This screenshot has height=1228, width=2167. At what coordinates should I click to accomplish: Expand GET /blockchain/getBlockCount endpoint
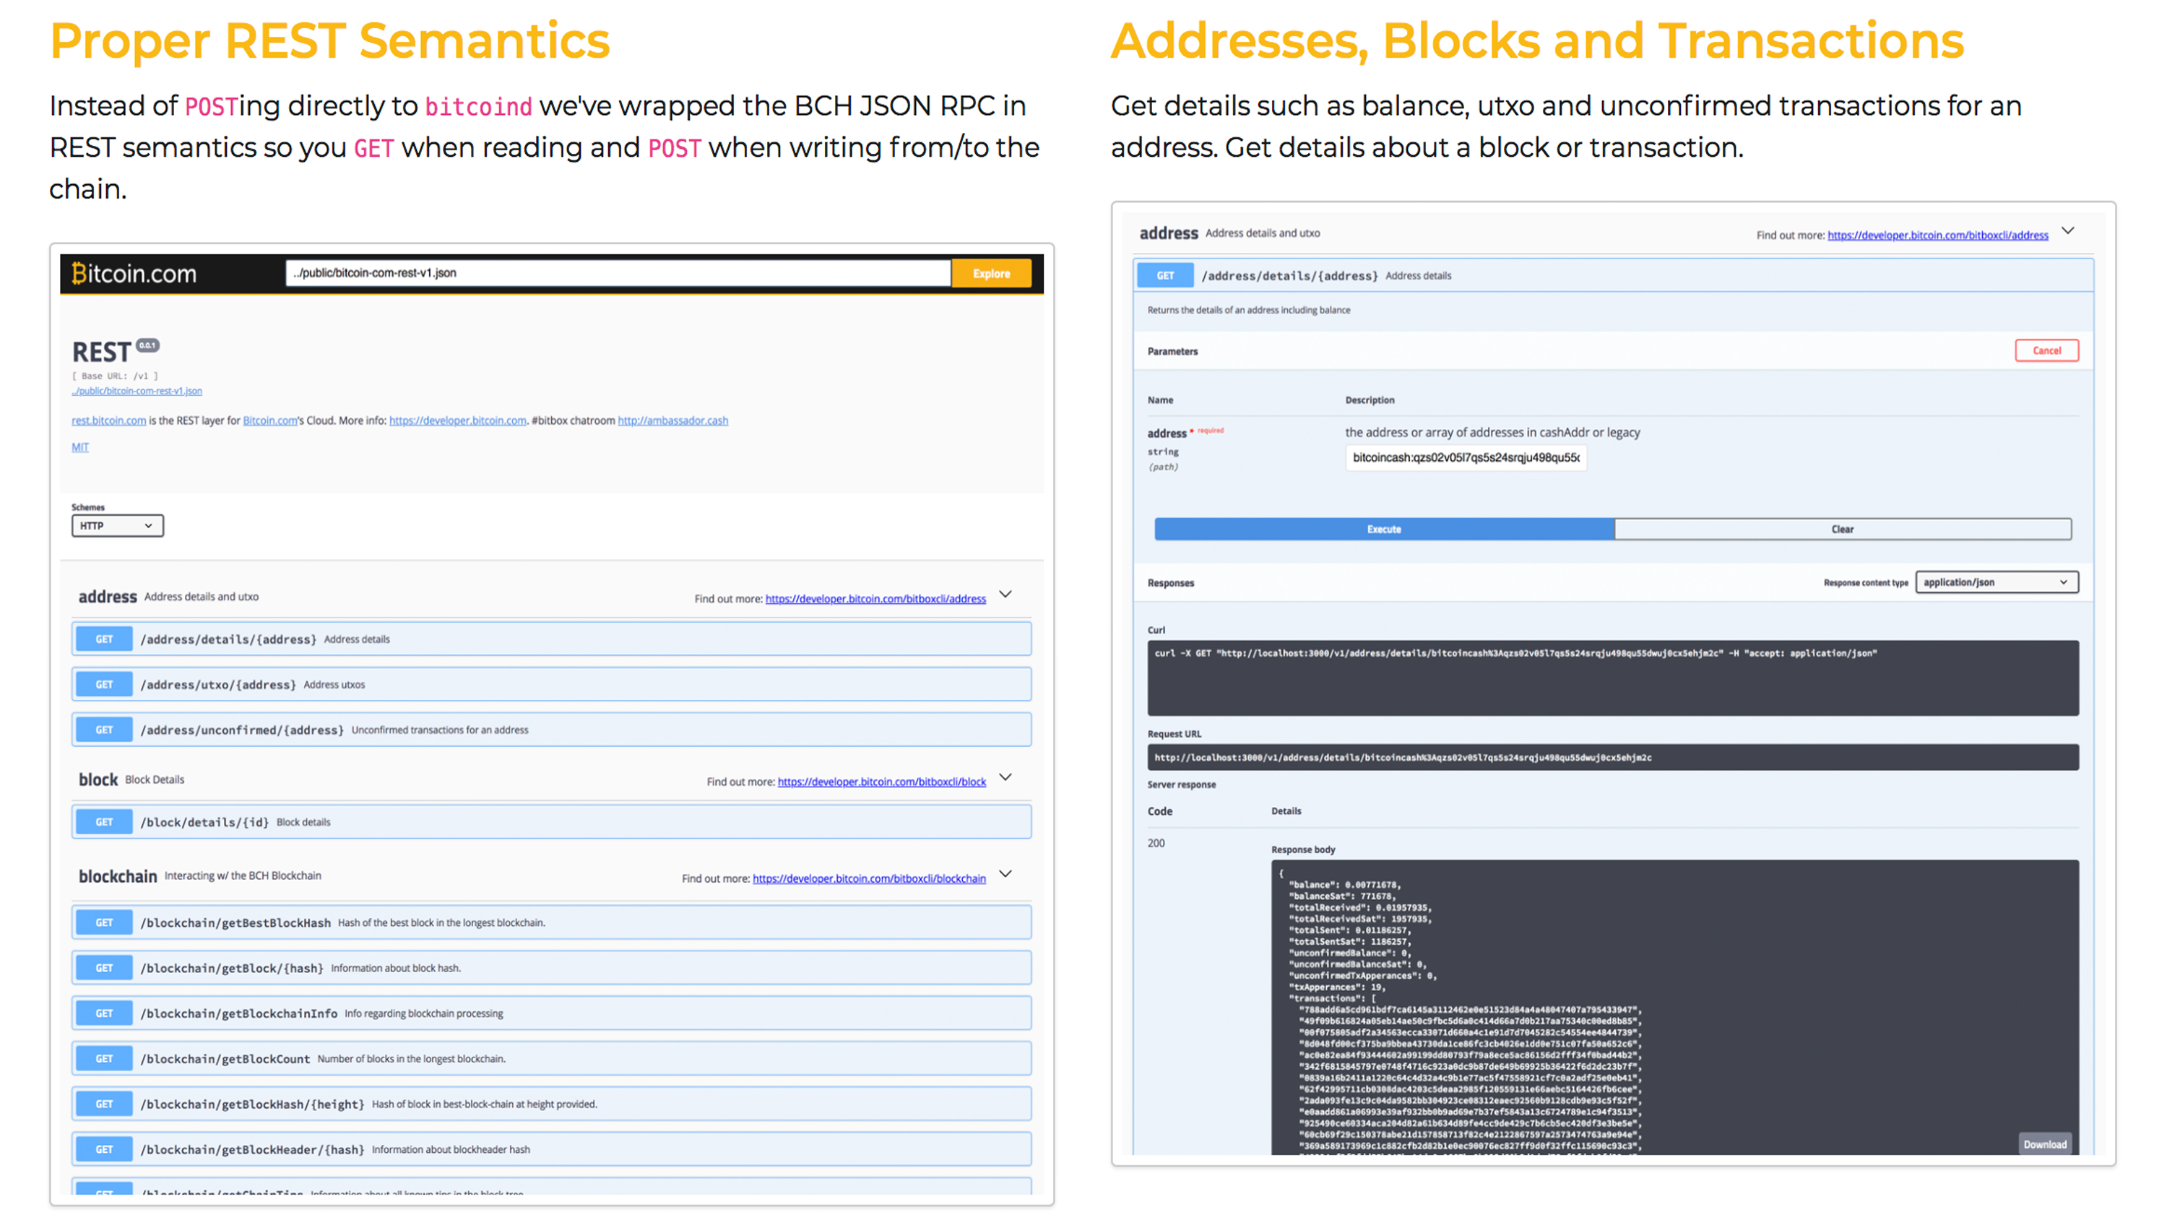tap(551, 1059)
